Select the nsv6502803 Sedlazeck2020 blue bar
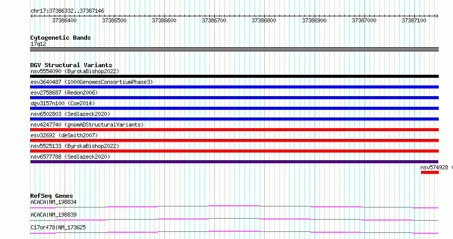This screenshot has width=453, height=239. tap(234, 119)
